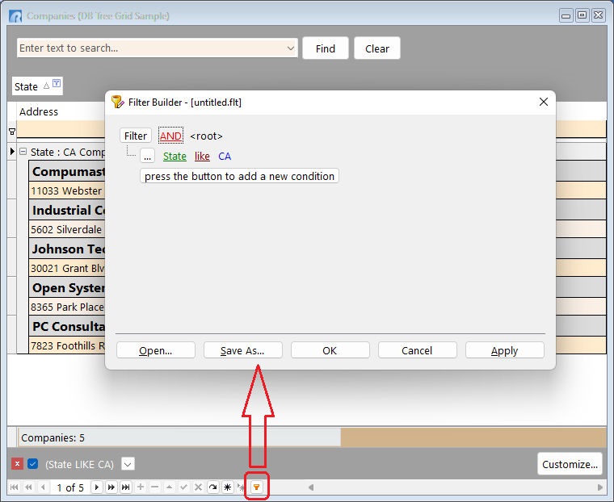Click the edit record triangle icon
Screen dimensions: 614x502
coord(169,487)
